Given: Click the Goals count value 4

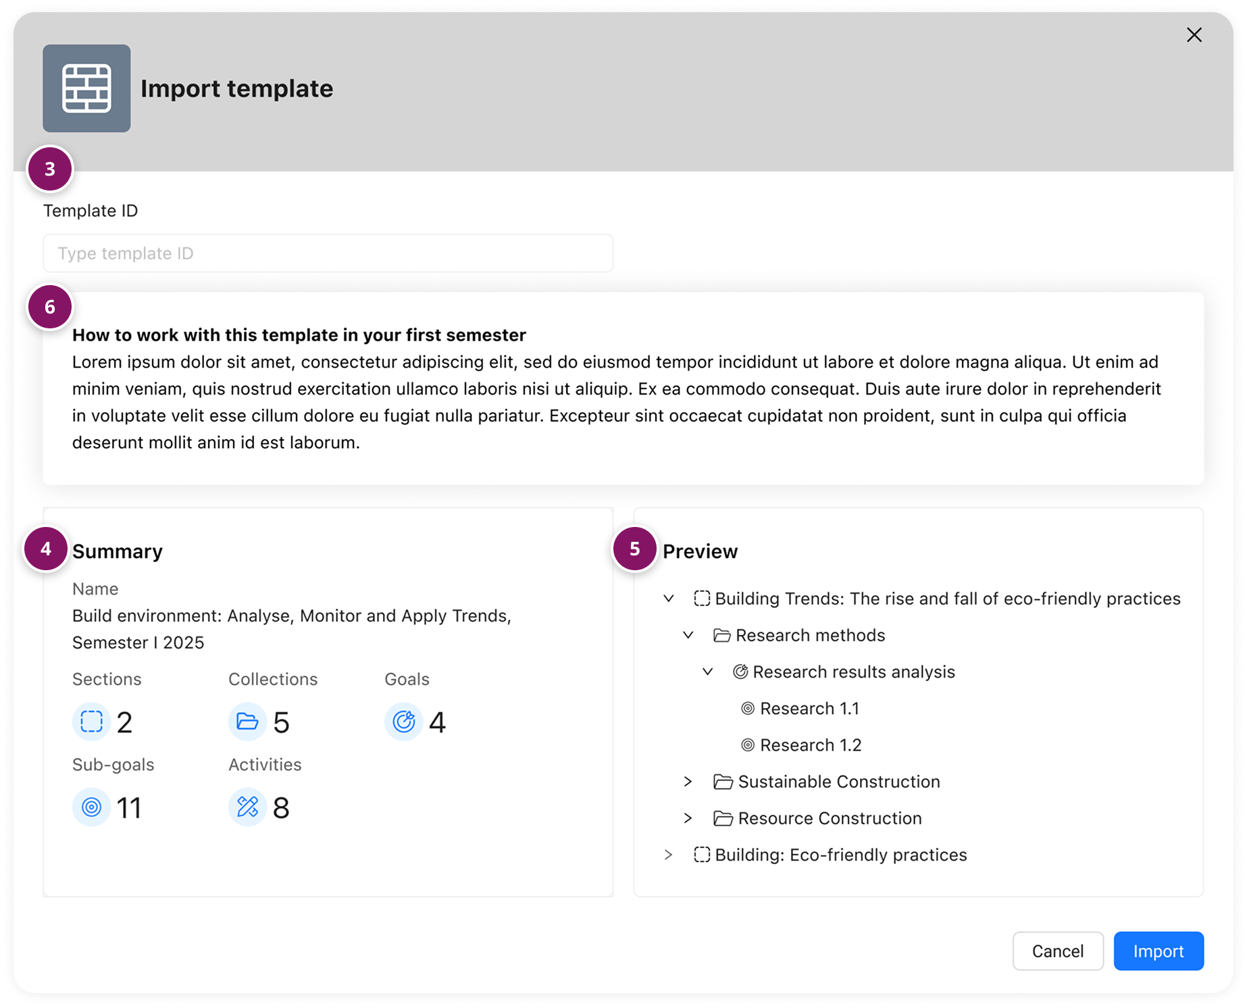Looking at the screenshot, I should (x=437, y=722).
